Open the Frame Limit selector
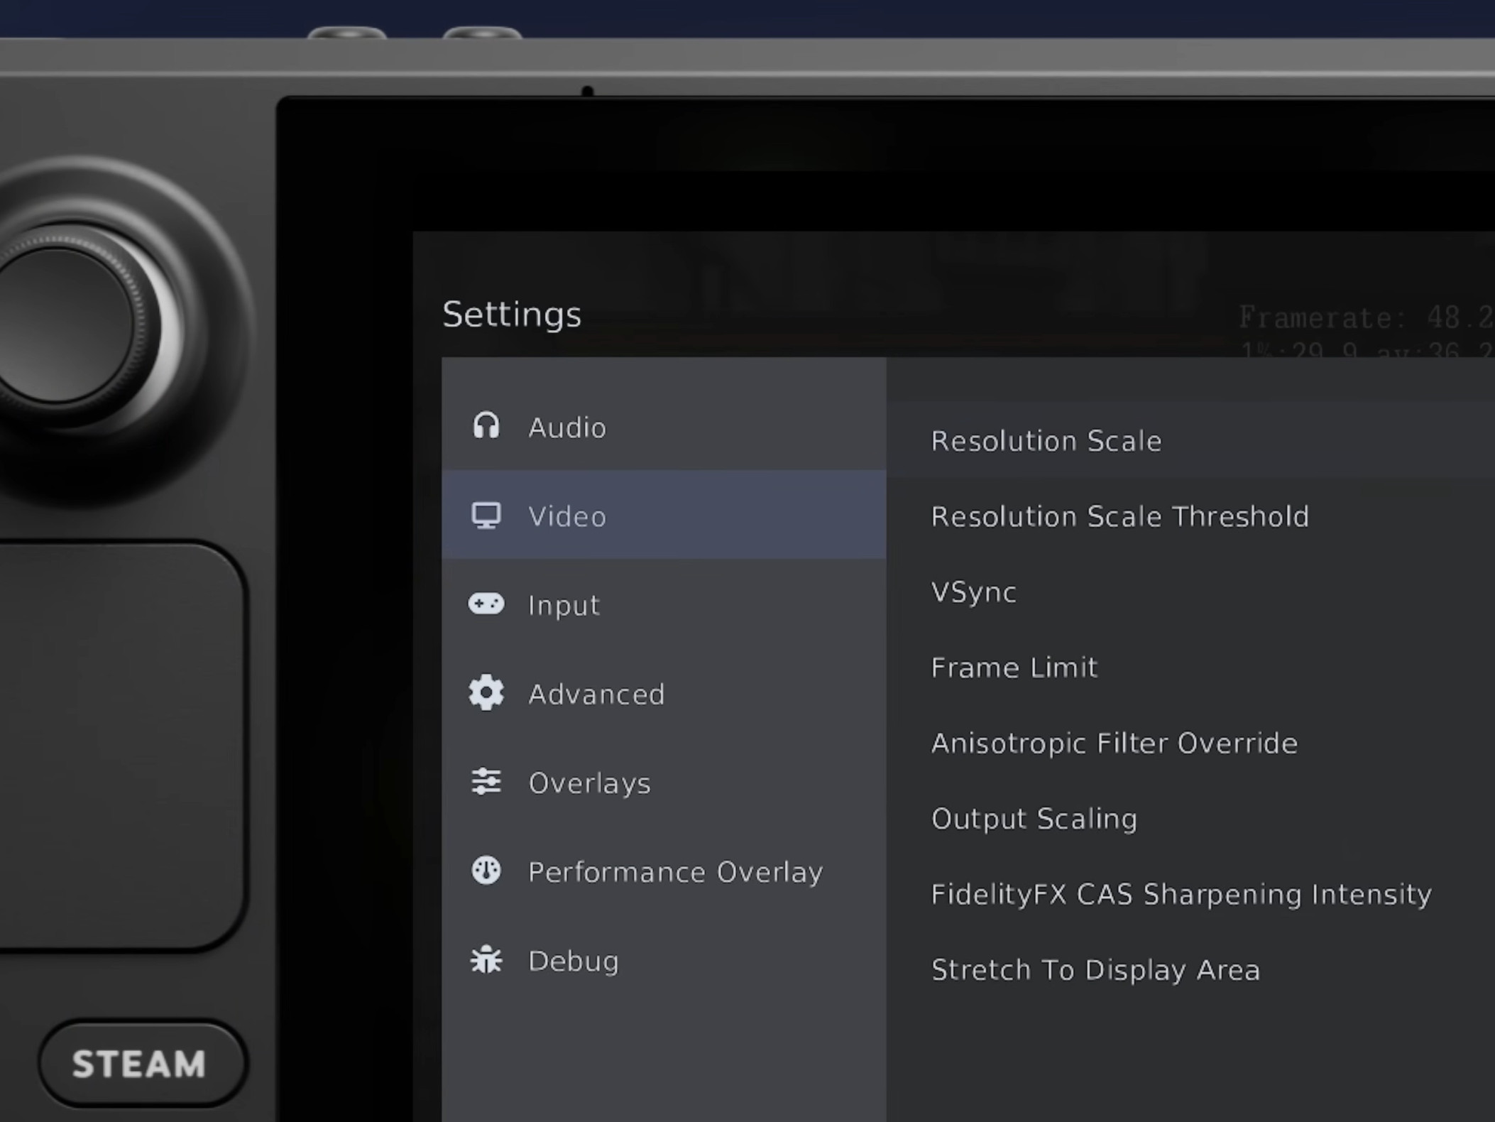Viewport: 1495px width, 1122px height. 1014,667
